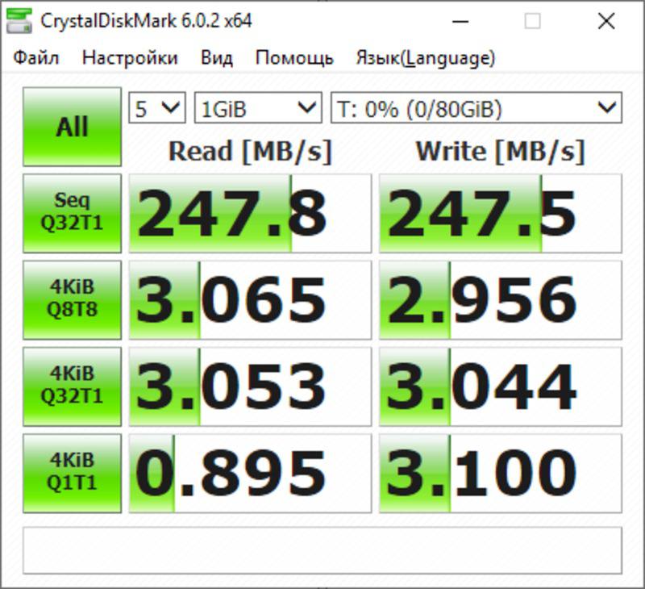645x589 pixels.
Task: Select the Seq read result 247.8
Action: [x=250, y=213]
